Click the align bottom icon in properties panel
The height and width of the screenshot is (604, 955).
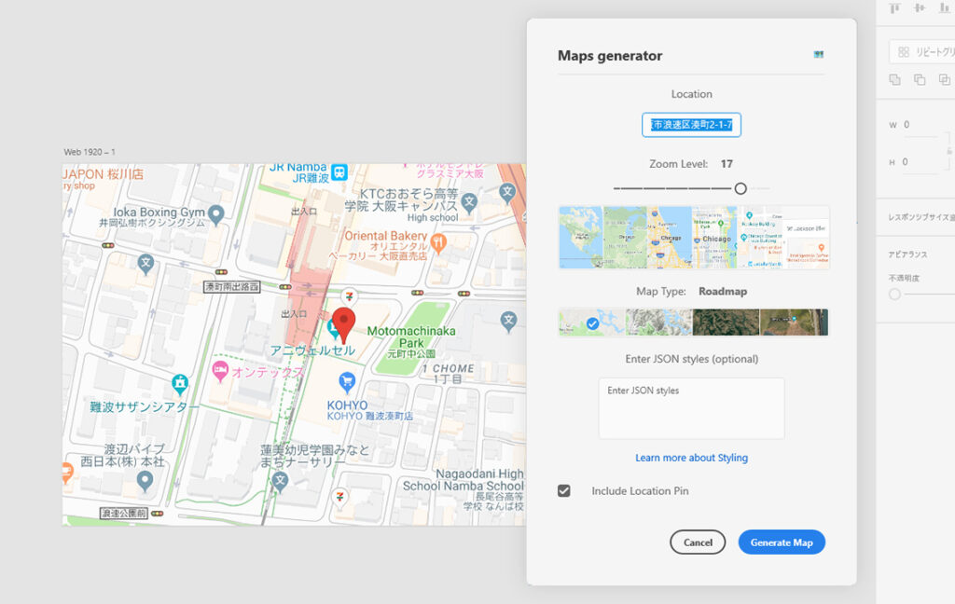pos(945,7)
